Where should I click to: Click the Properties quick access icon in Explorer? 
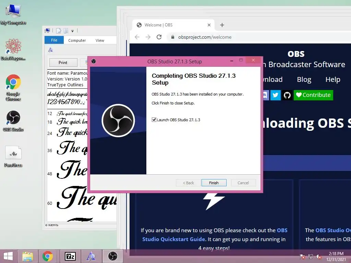pos(58,31)
